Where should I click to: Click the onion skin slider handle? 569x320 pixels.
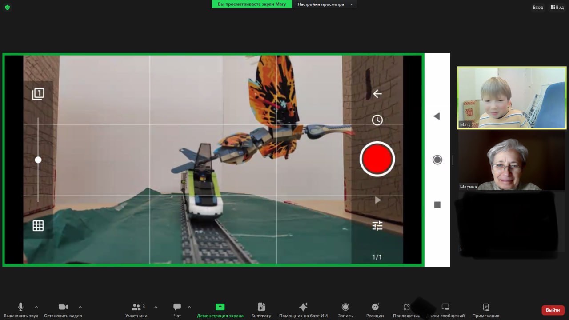click(x=38, y=160)
